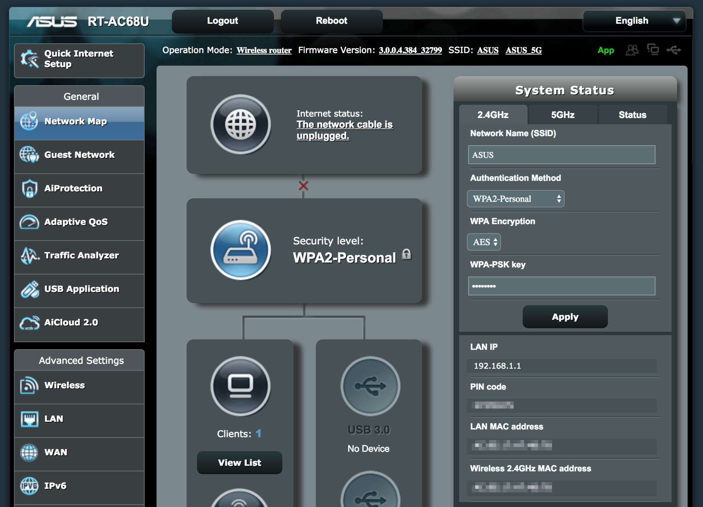Click the USB 3.0 device icon
Viewport: 703px width, 507px height.
pyautogui.click(x=370, y=386)
